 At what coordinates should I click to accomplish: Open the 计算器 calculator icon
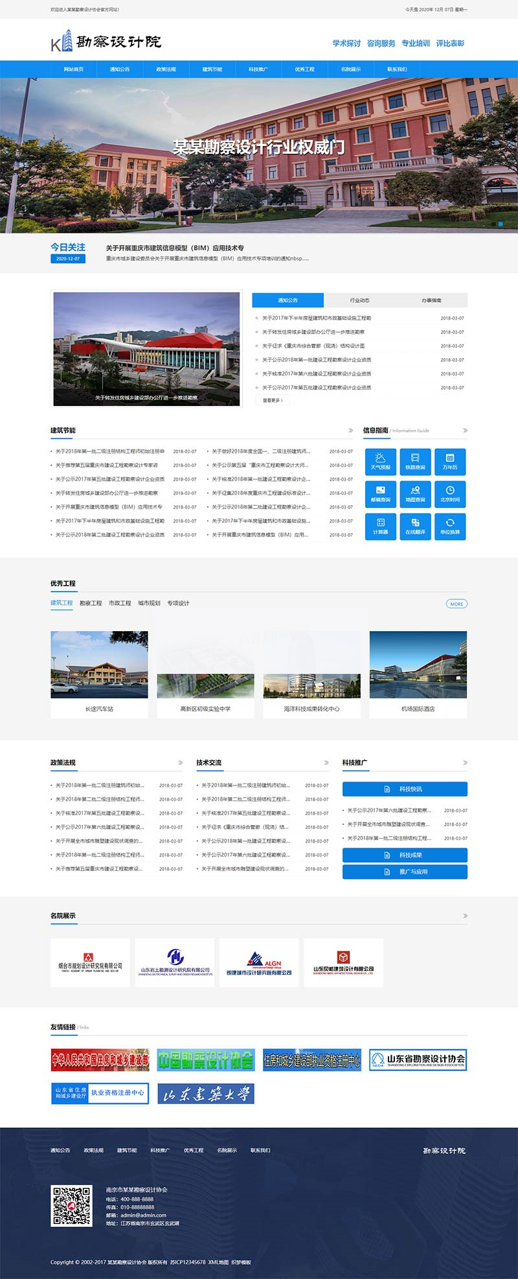(381, 526)
